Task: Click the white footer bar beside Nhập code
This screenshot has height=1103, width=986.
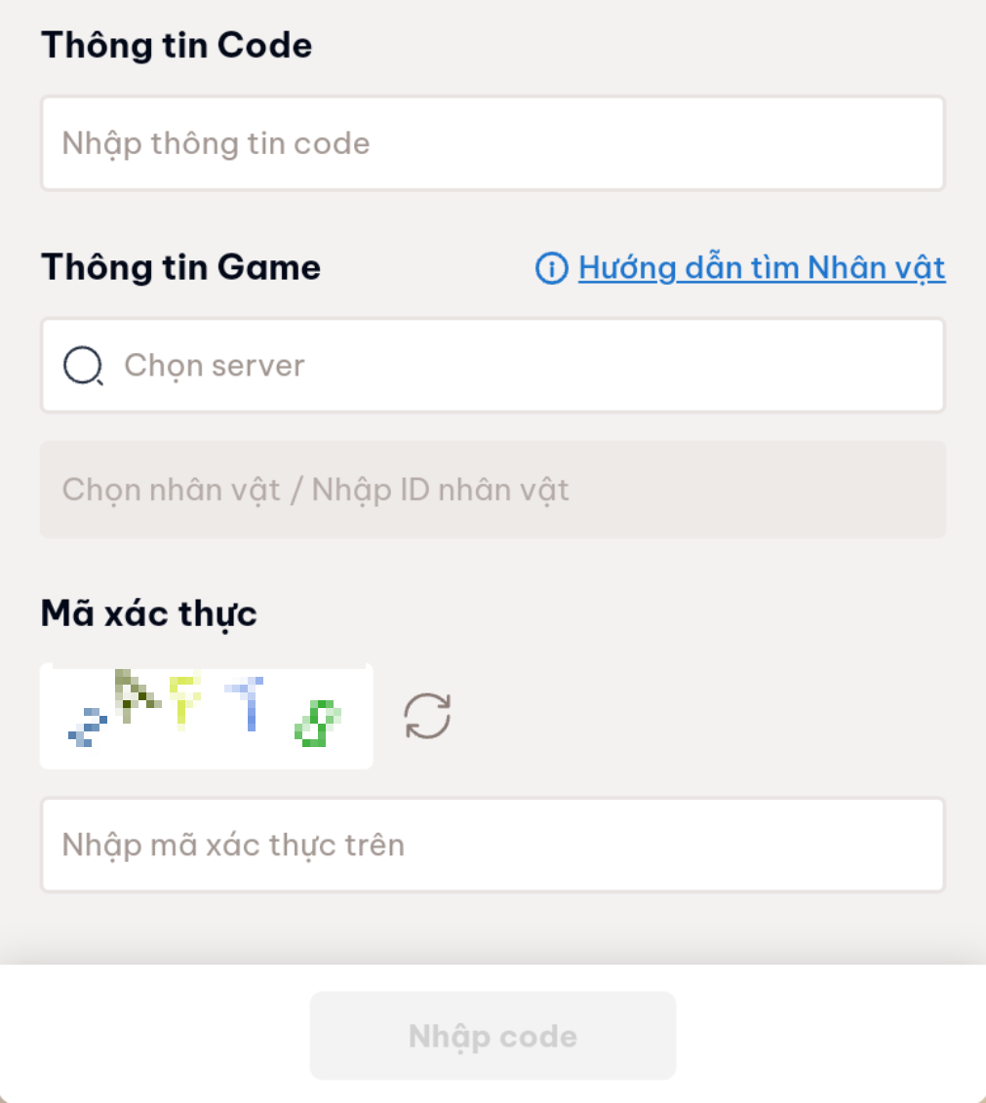Action: pyautogui.click(x=829, y=1034)
